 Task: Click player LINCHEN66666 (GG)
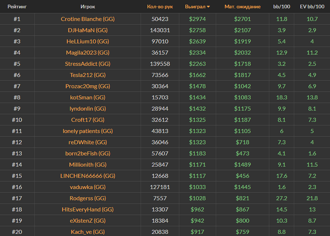coord(88,176)
